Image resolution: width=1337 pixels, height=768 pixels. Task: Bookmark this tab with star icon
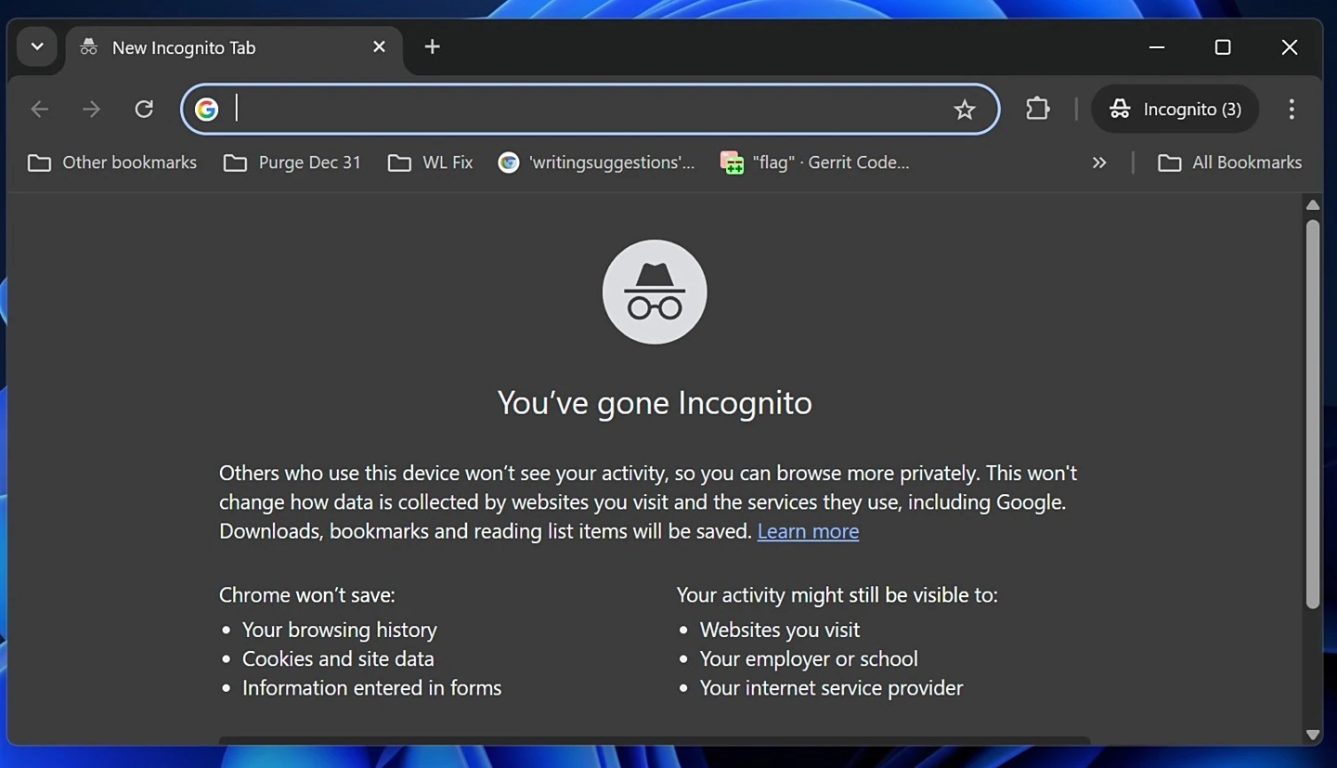[x=965, y=110]
